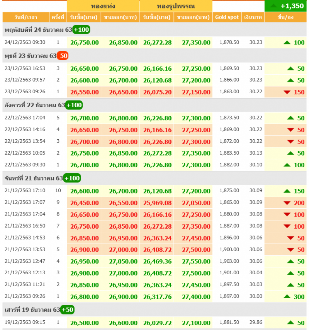Open the จันทร์ที่ 21 ธันวาคม 63 date heading

click(x=33, y=178)
